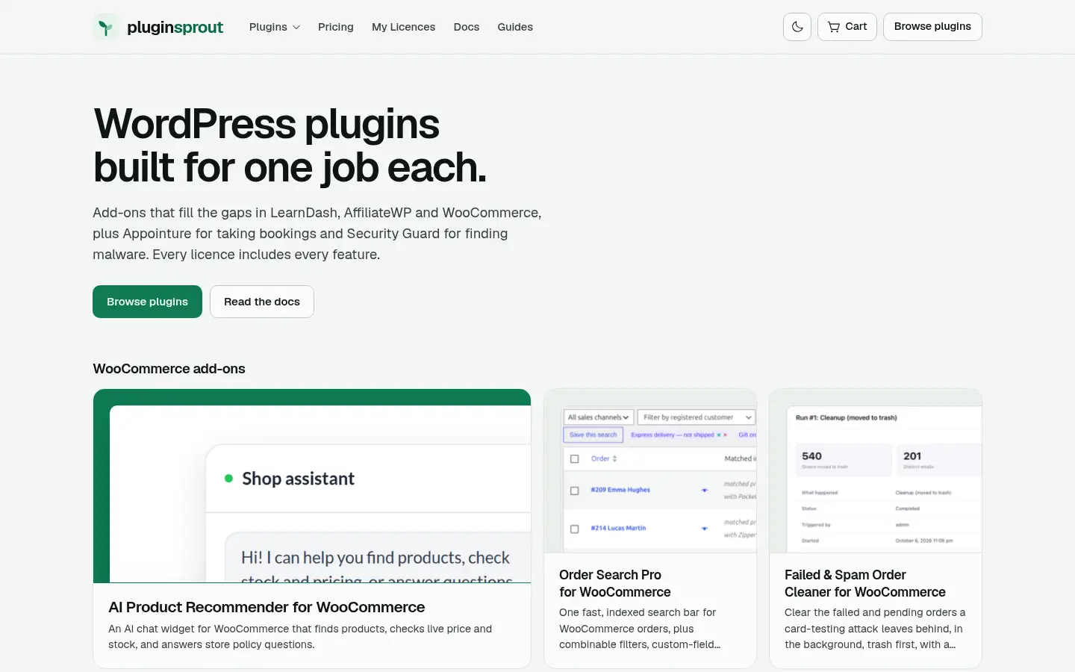Viewport: 1075px width, 672px height.
Task: Open the AI Product Recommender preview image
Action: 312,486
